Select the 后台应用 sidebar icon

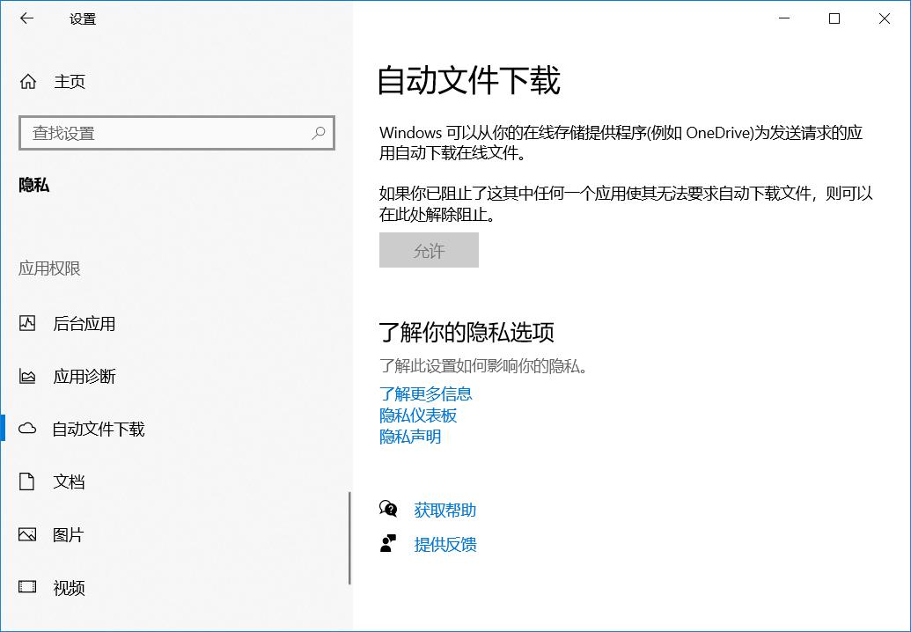click(26, 323)
